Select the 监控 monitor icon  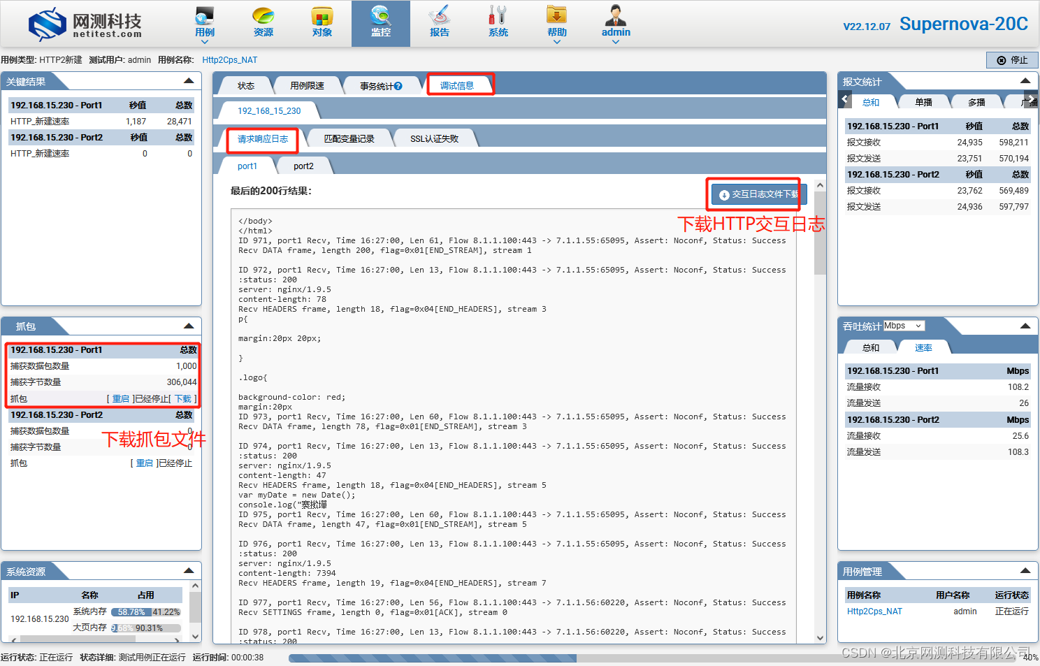tap(381, 22)
